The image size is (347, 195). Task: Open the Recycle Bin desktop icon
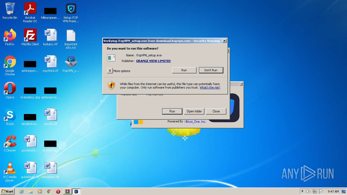click(x=10, y=11)
